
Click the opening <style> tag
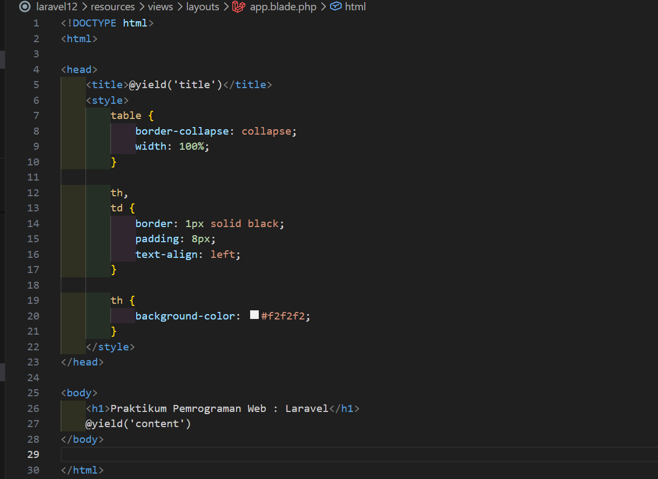(107, 101)
